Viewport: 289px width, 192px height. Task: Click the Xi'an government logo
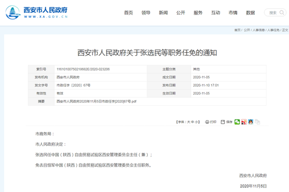coord(36,12)
